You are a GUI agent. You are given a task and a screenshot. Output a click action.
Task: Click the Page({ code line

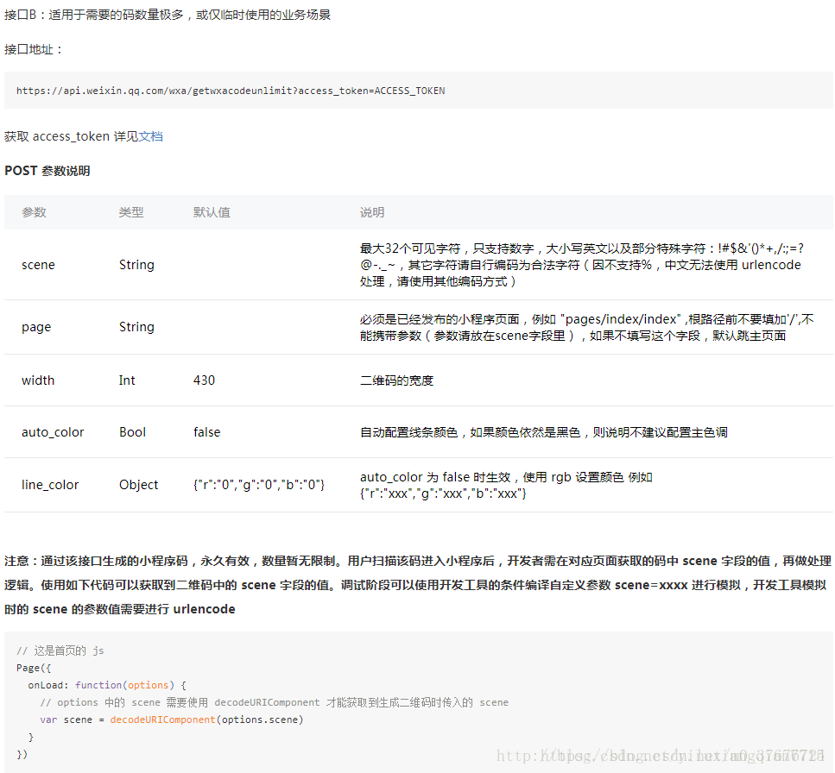point(34,669)
